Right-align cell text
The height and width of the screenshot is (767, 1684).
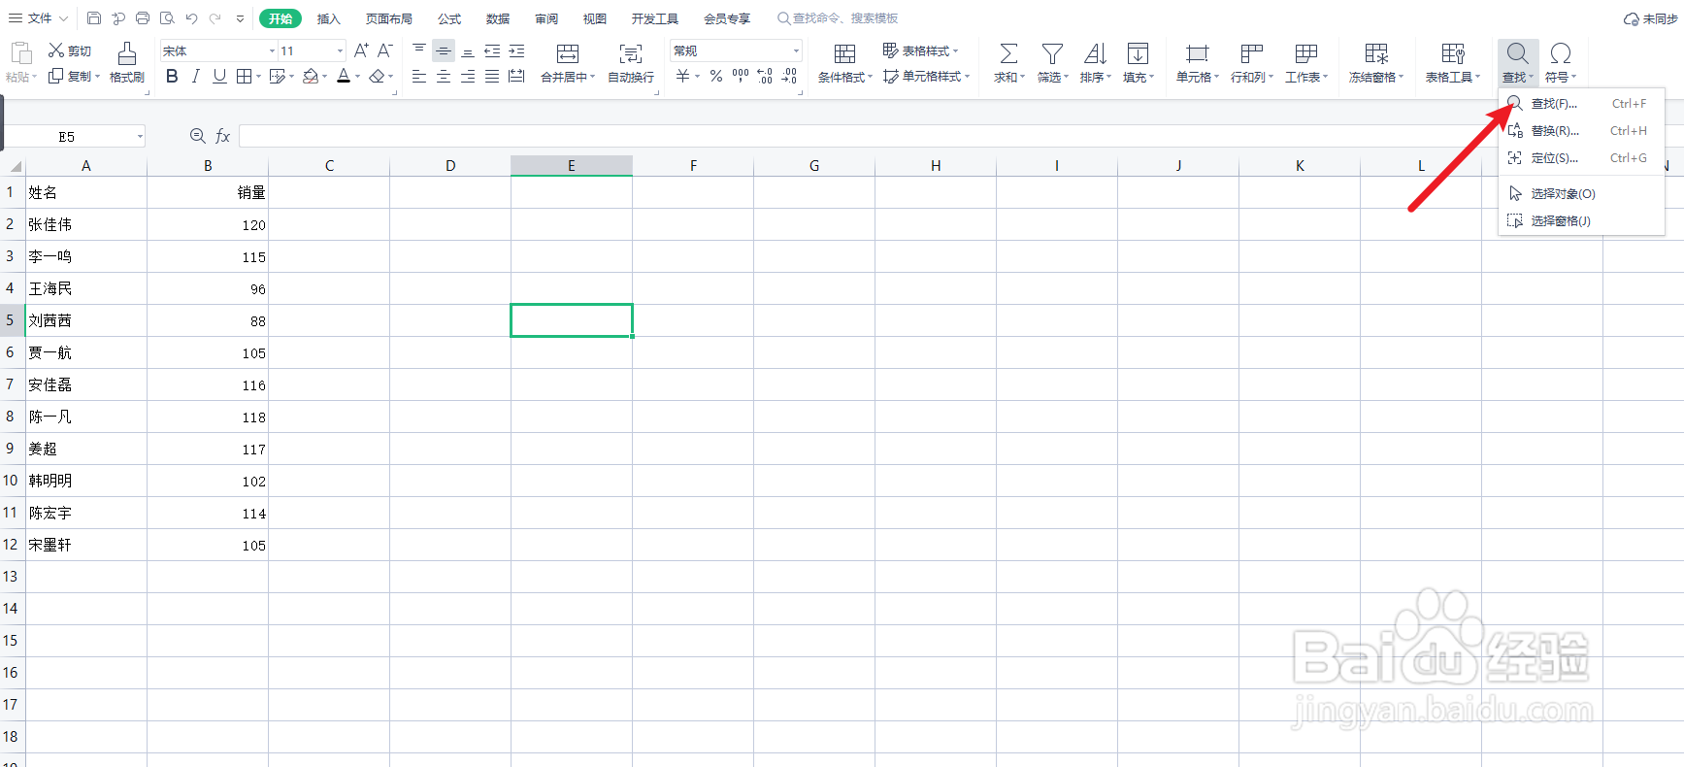coord(468,76)
